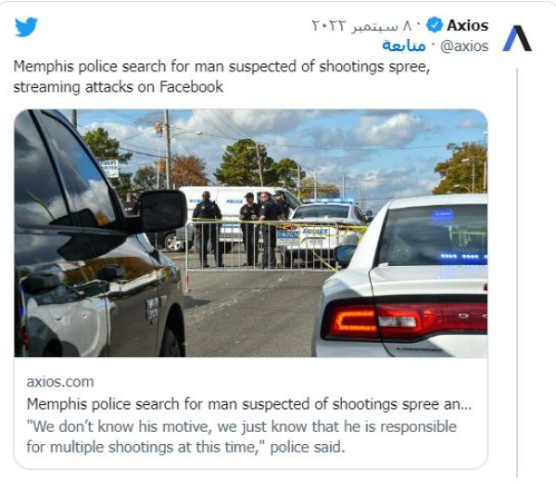
Task: Click the white police car in photo
Action: [x=417, y=287]
